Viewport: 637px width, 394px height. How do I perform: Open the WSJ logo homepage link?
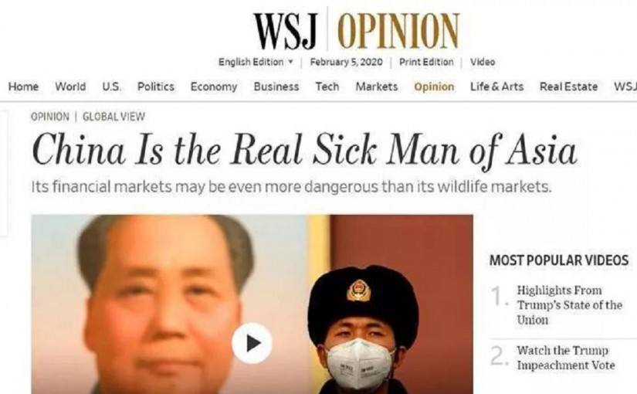coord(285,31)
